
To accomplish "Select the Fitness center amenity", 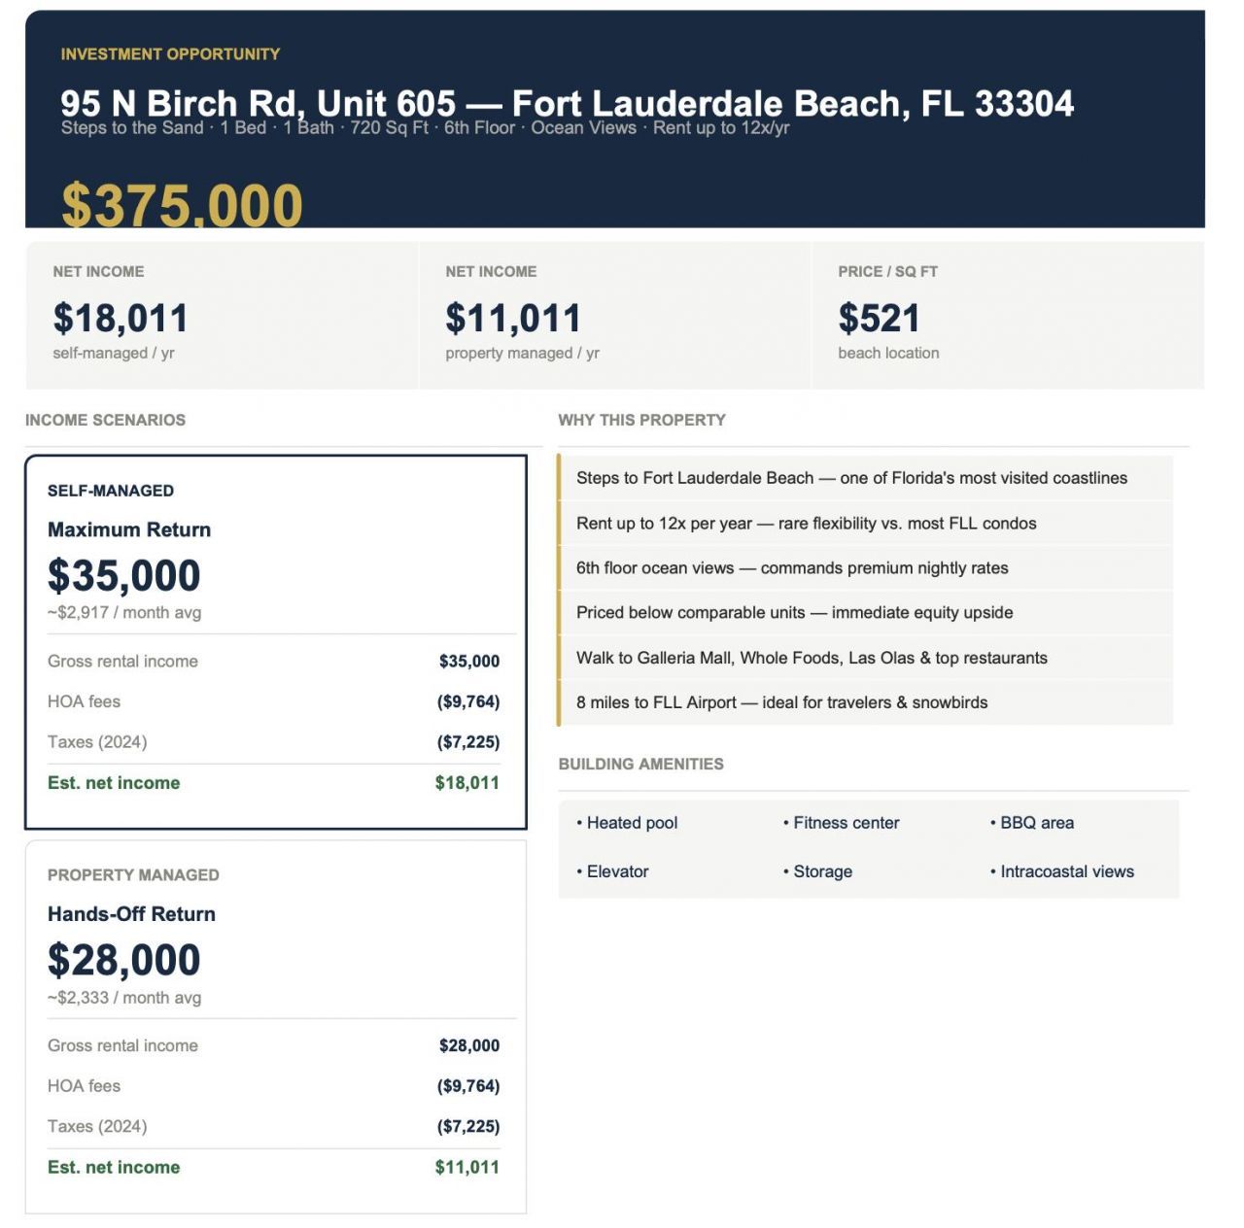I will coord(846,823).
